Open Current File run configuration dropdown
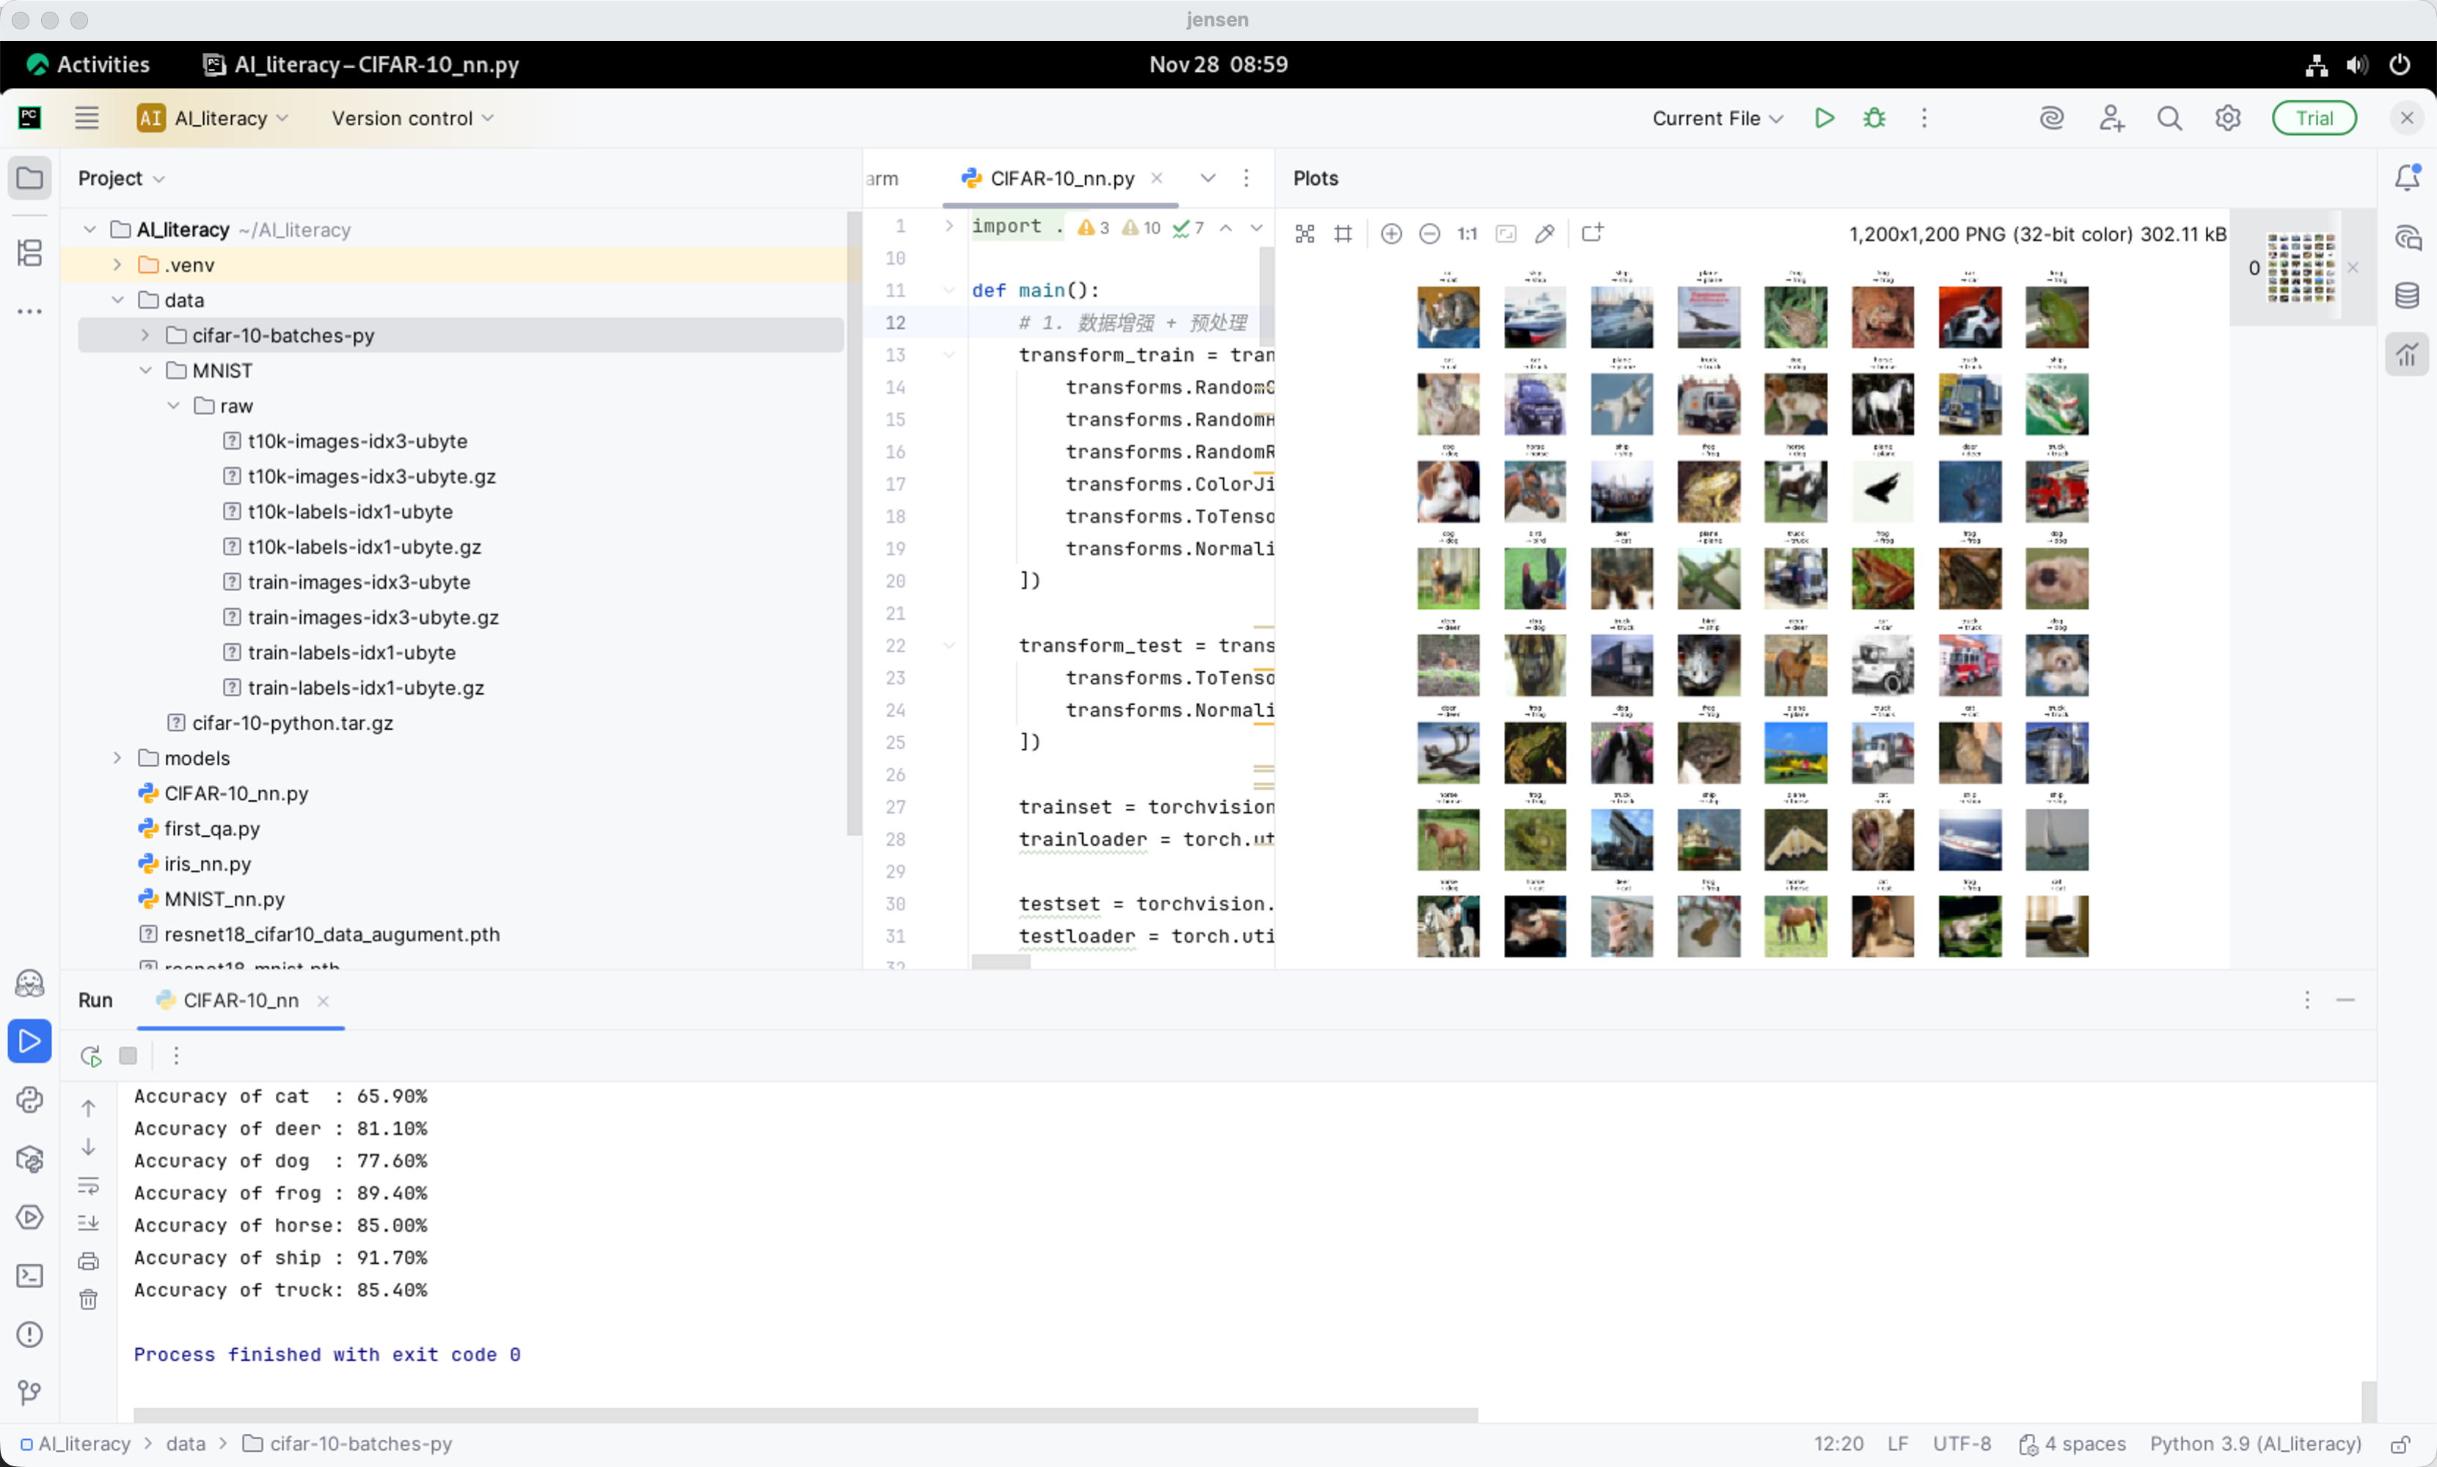The image size is (2437, 1467). point(1717,117)
